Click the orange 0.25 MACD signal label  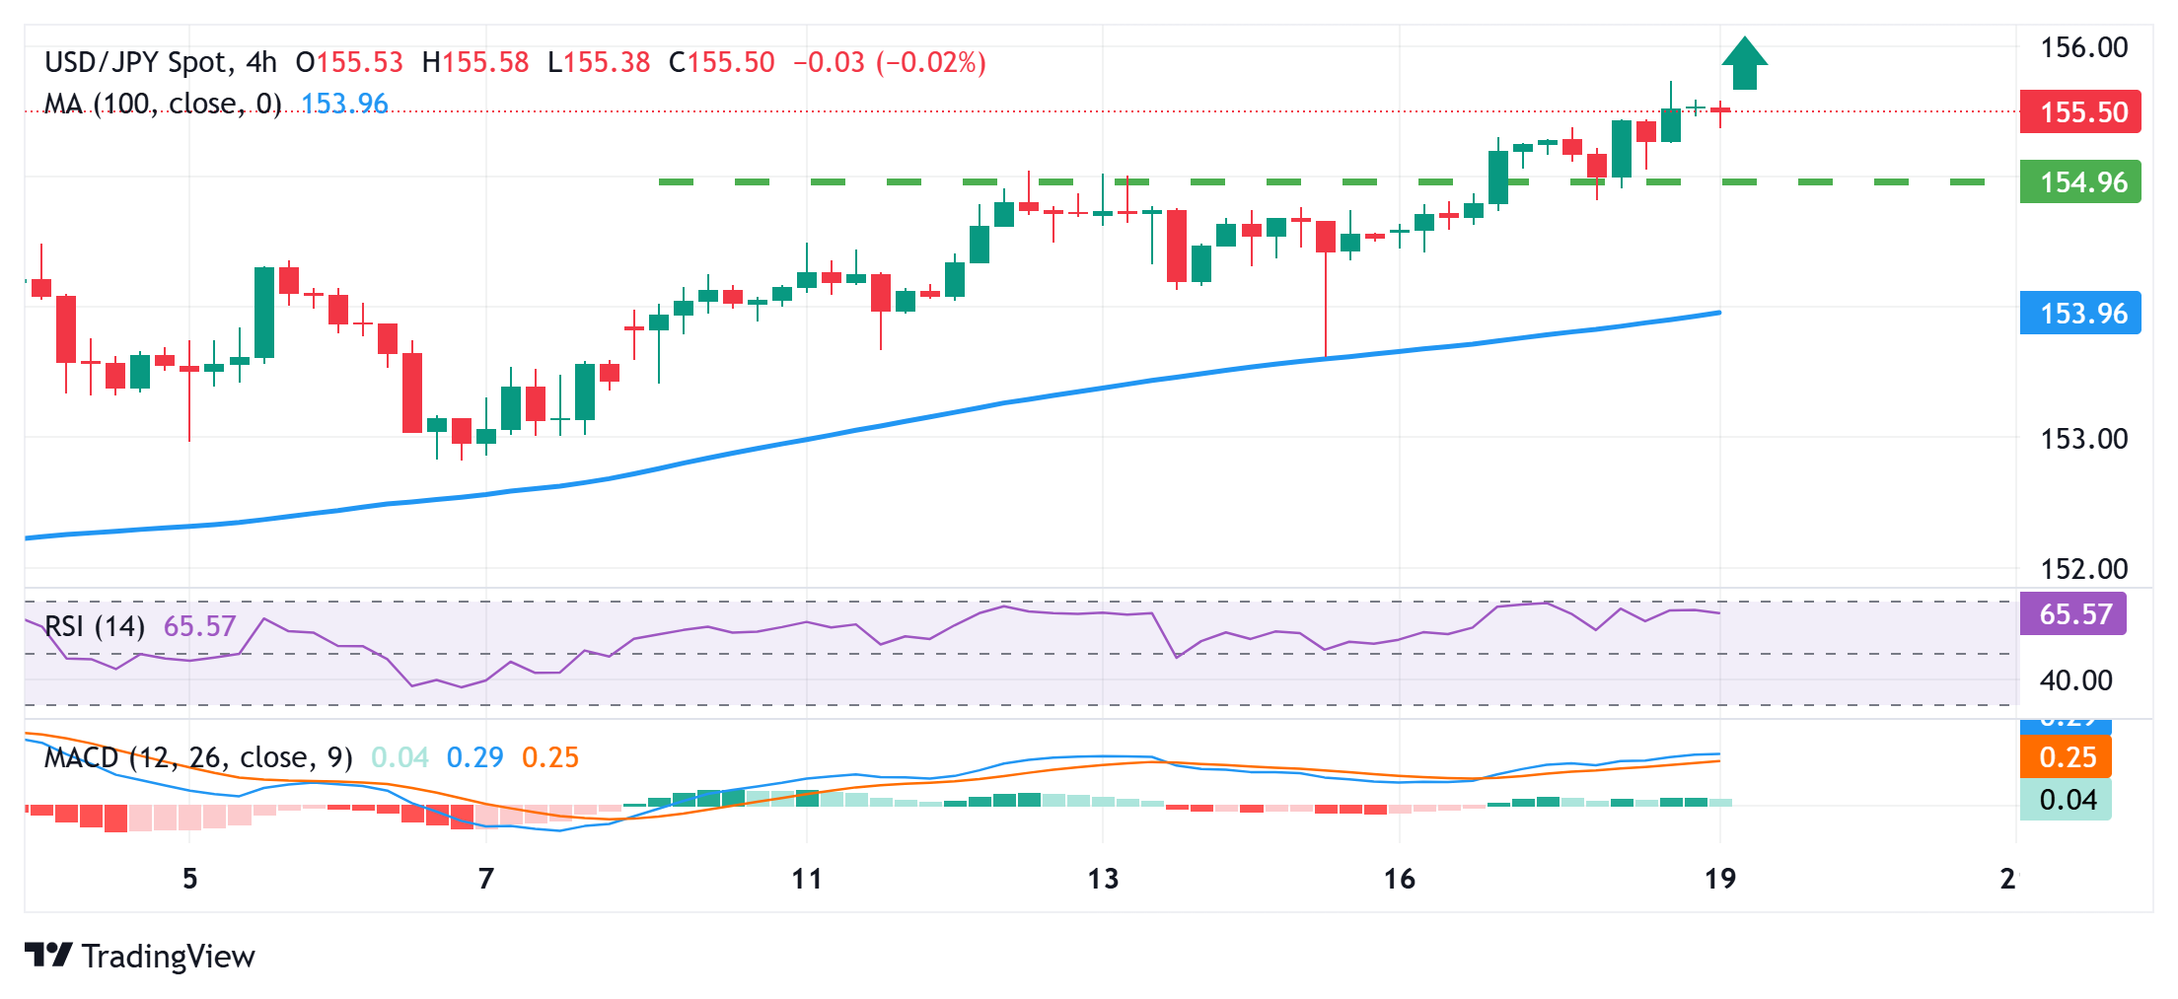click(2067, 757)
